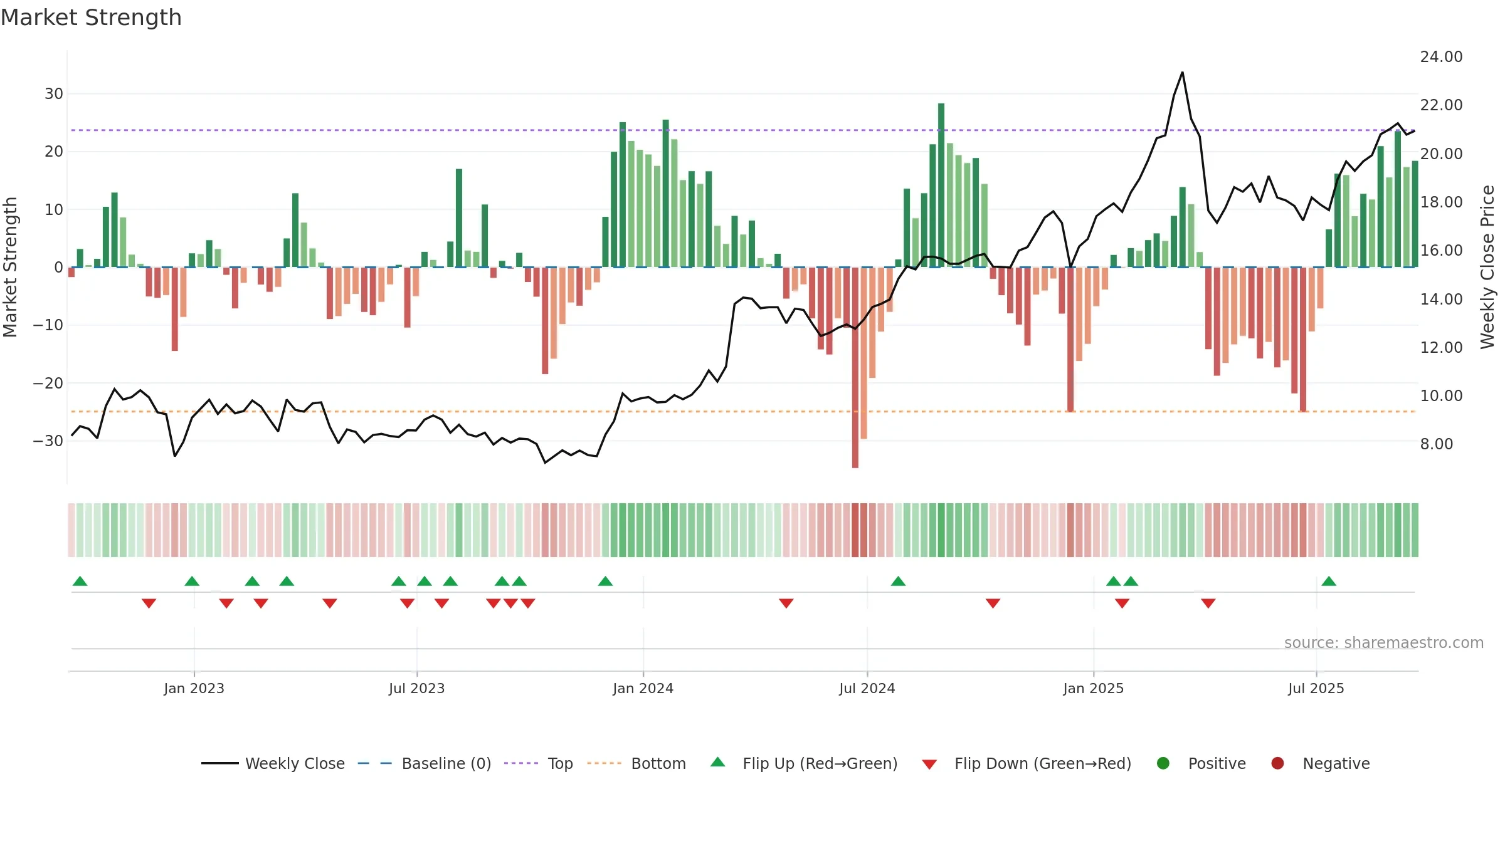Click the tallest green bar near 28
The height and width of the screenshot is (846, 1505).
pyautogui.click(x=941, y=185)
